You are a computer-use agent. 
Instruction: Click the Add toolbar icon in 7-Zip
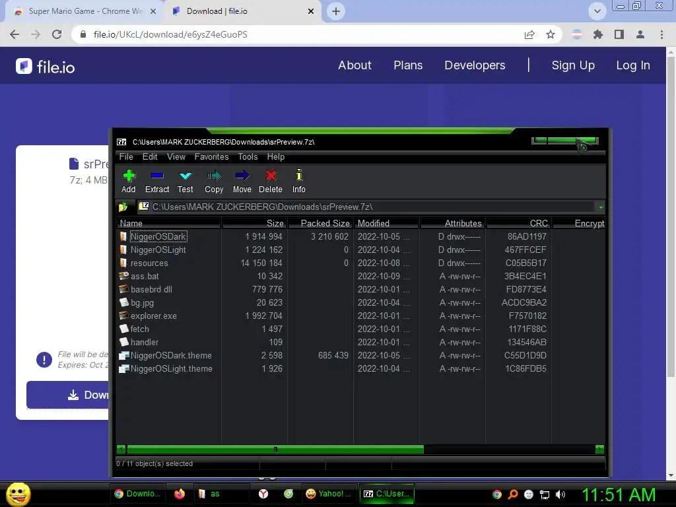(x=129, y=181)
